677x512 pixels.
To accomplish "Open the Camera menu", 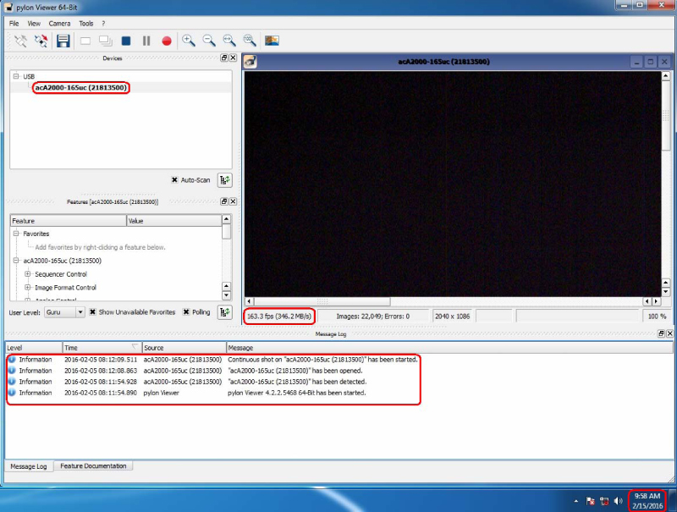I will (x=59, y=24).
